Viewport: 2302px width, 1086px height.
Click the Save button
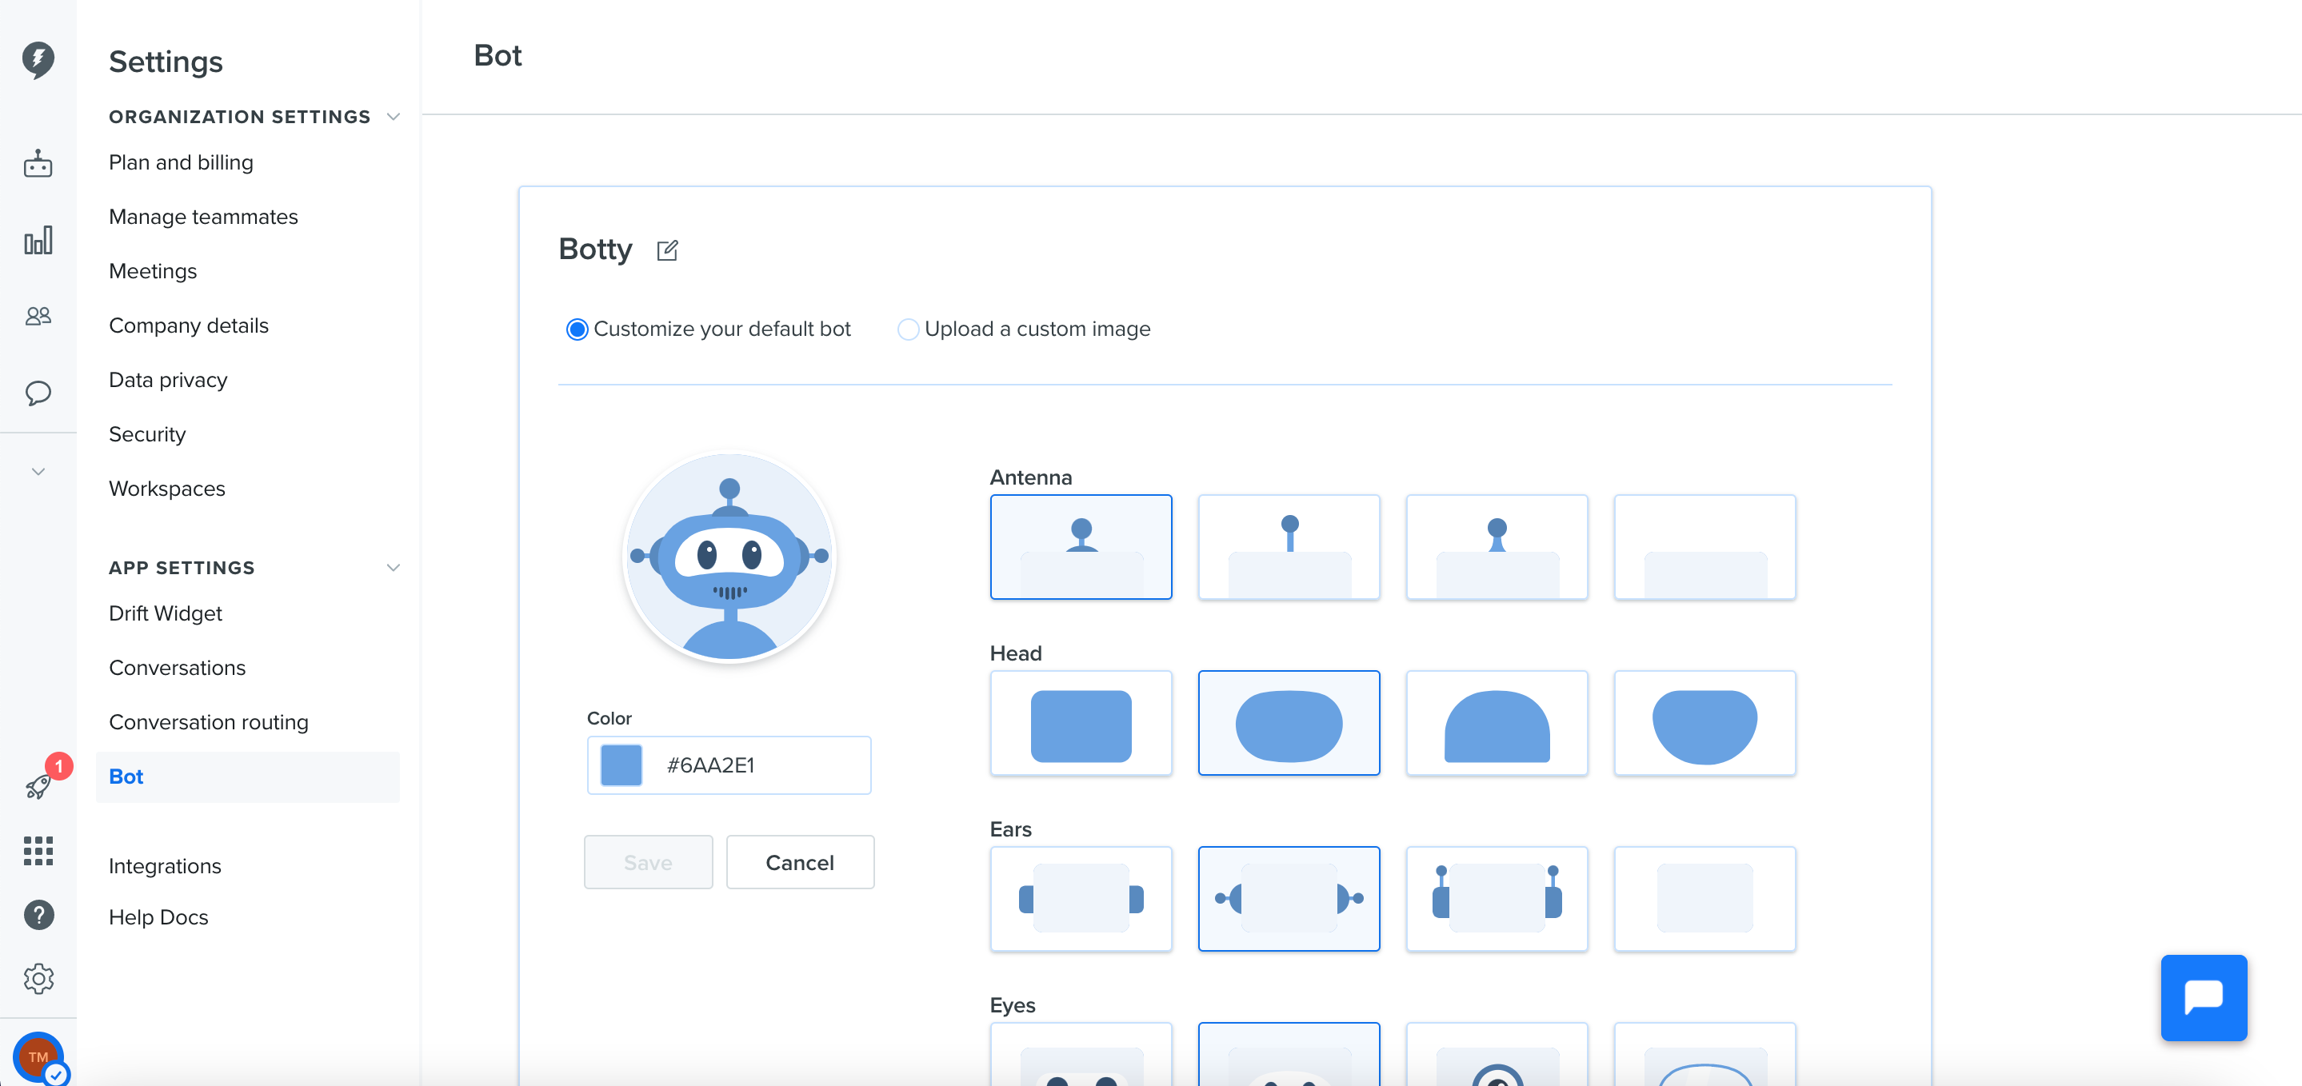coord(648,863)
